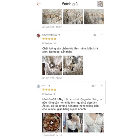
Task: Open second photo from 06-07-2021 review
Action: [73, 17]
